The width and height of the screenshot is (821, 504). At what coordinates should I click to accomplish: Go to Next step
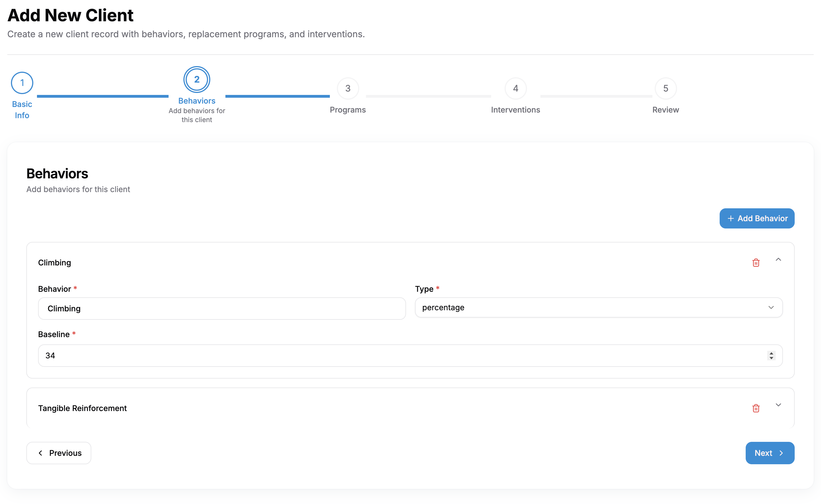(769, 453)
